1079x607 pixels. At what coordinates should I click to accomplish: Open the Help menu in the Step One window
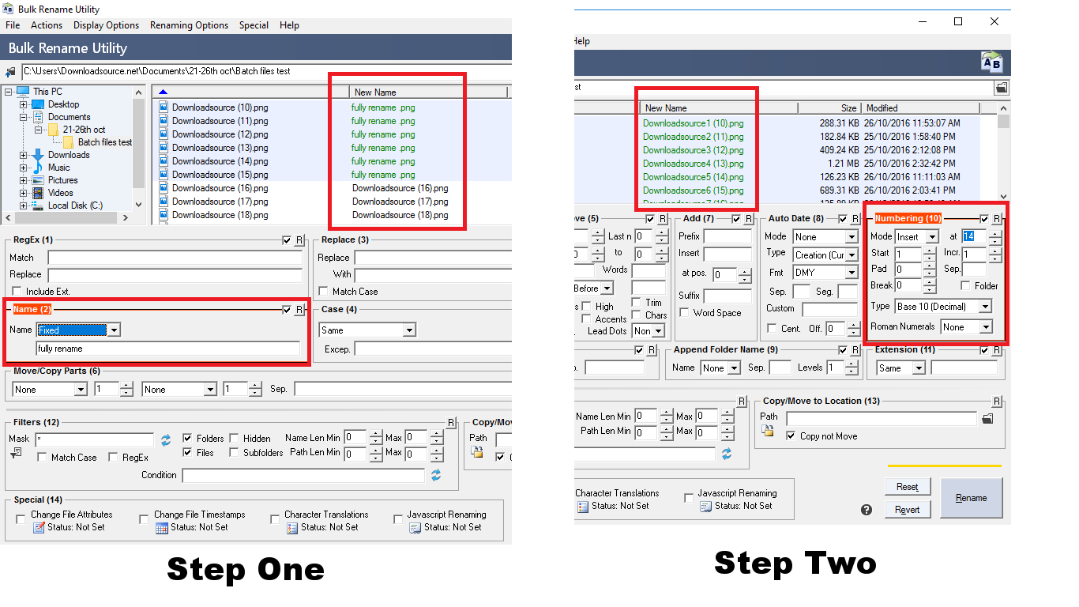tap(289, 25)
